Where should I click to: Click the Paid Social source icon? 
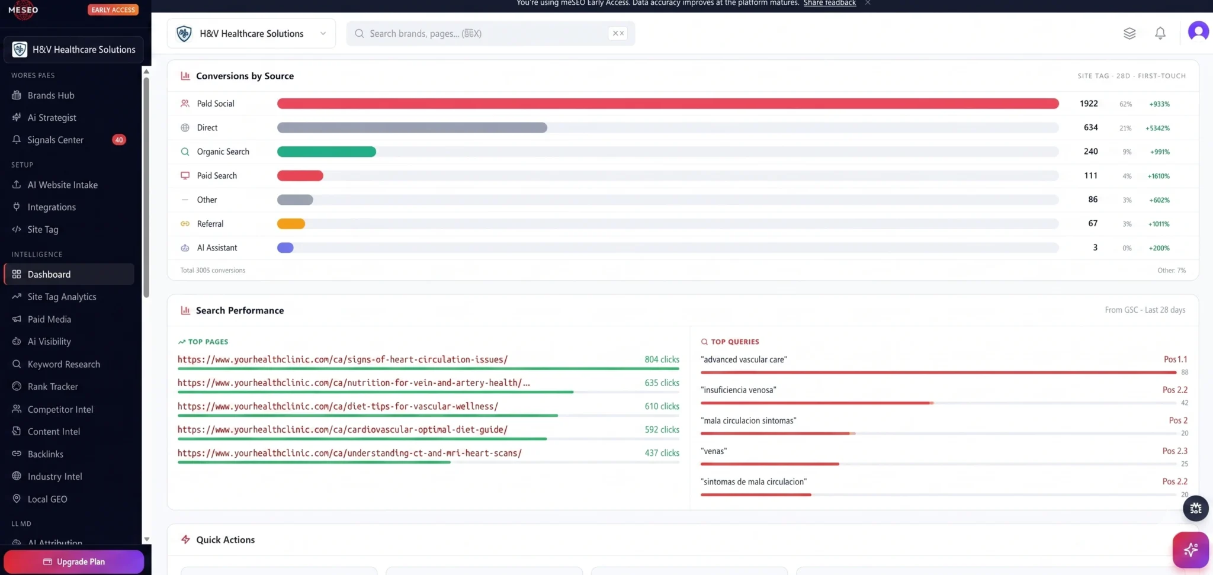(185, 104)
